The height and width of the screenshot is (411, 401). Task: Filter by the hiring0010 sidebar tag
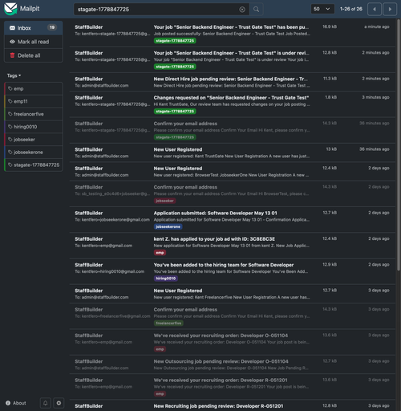34,127
